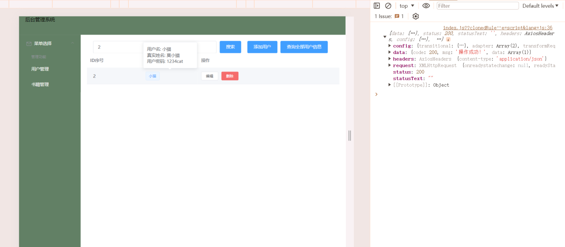Expand the [[Prototype]] Object entry

pos(390,85)
